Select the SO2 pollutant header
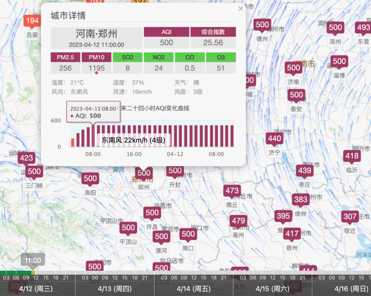371x296 pixels. pyautogui.click(x=128, y=57)
